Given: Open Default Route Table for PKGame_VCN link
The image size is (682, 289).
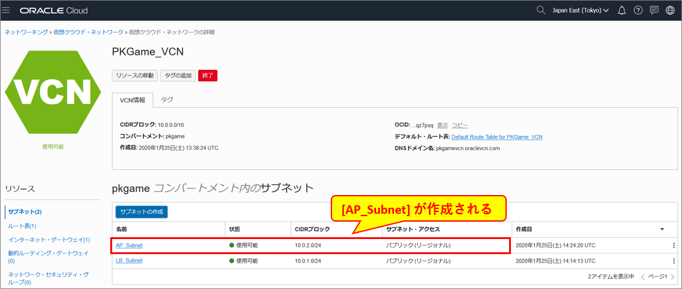Looking at the screenshot, I should [x=496, y=137].
